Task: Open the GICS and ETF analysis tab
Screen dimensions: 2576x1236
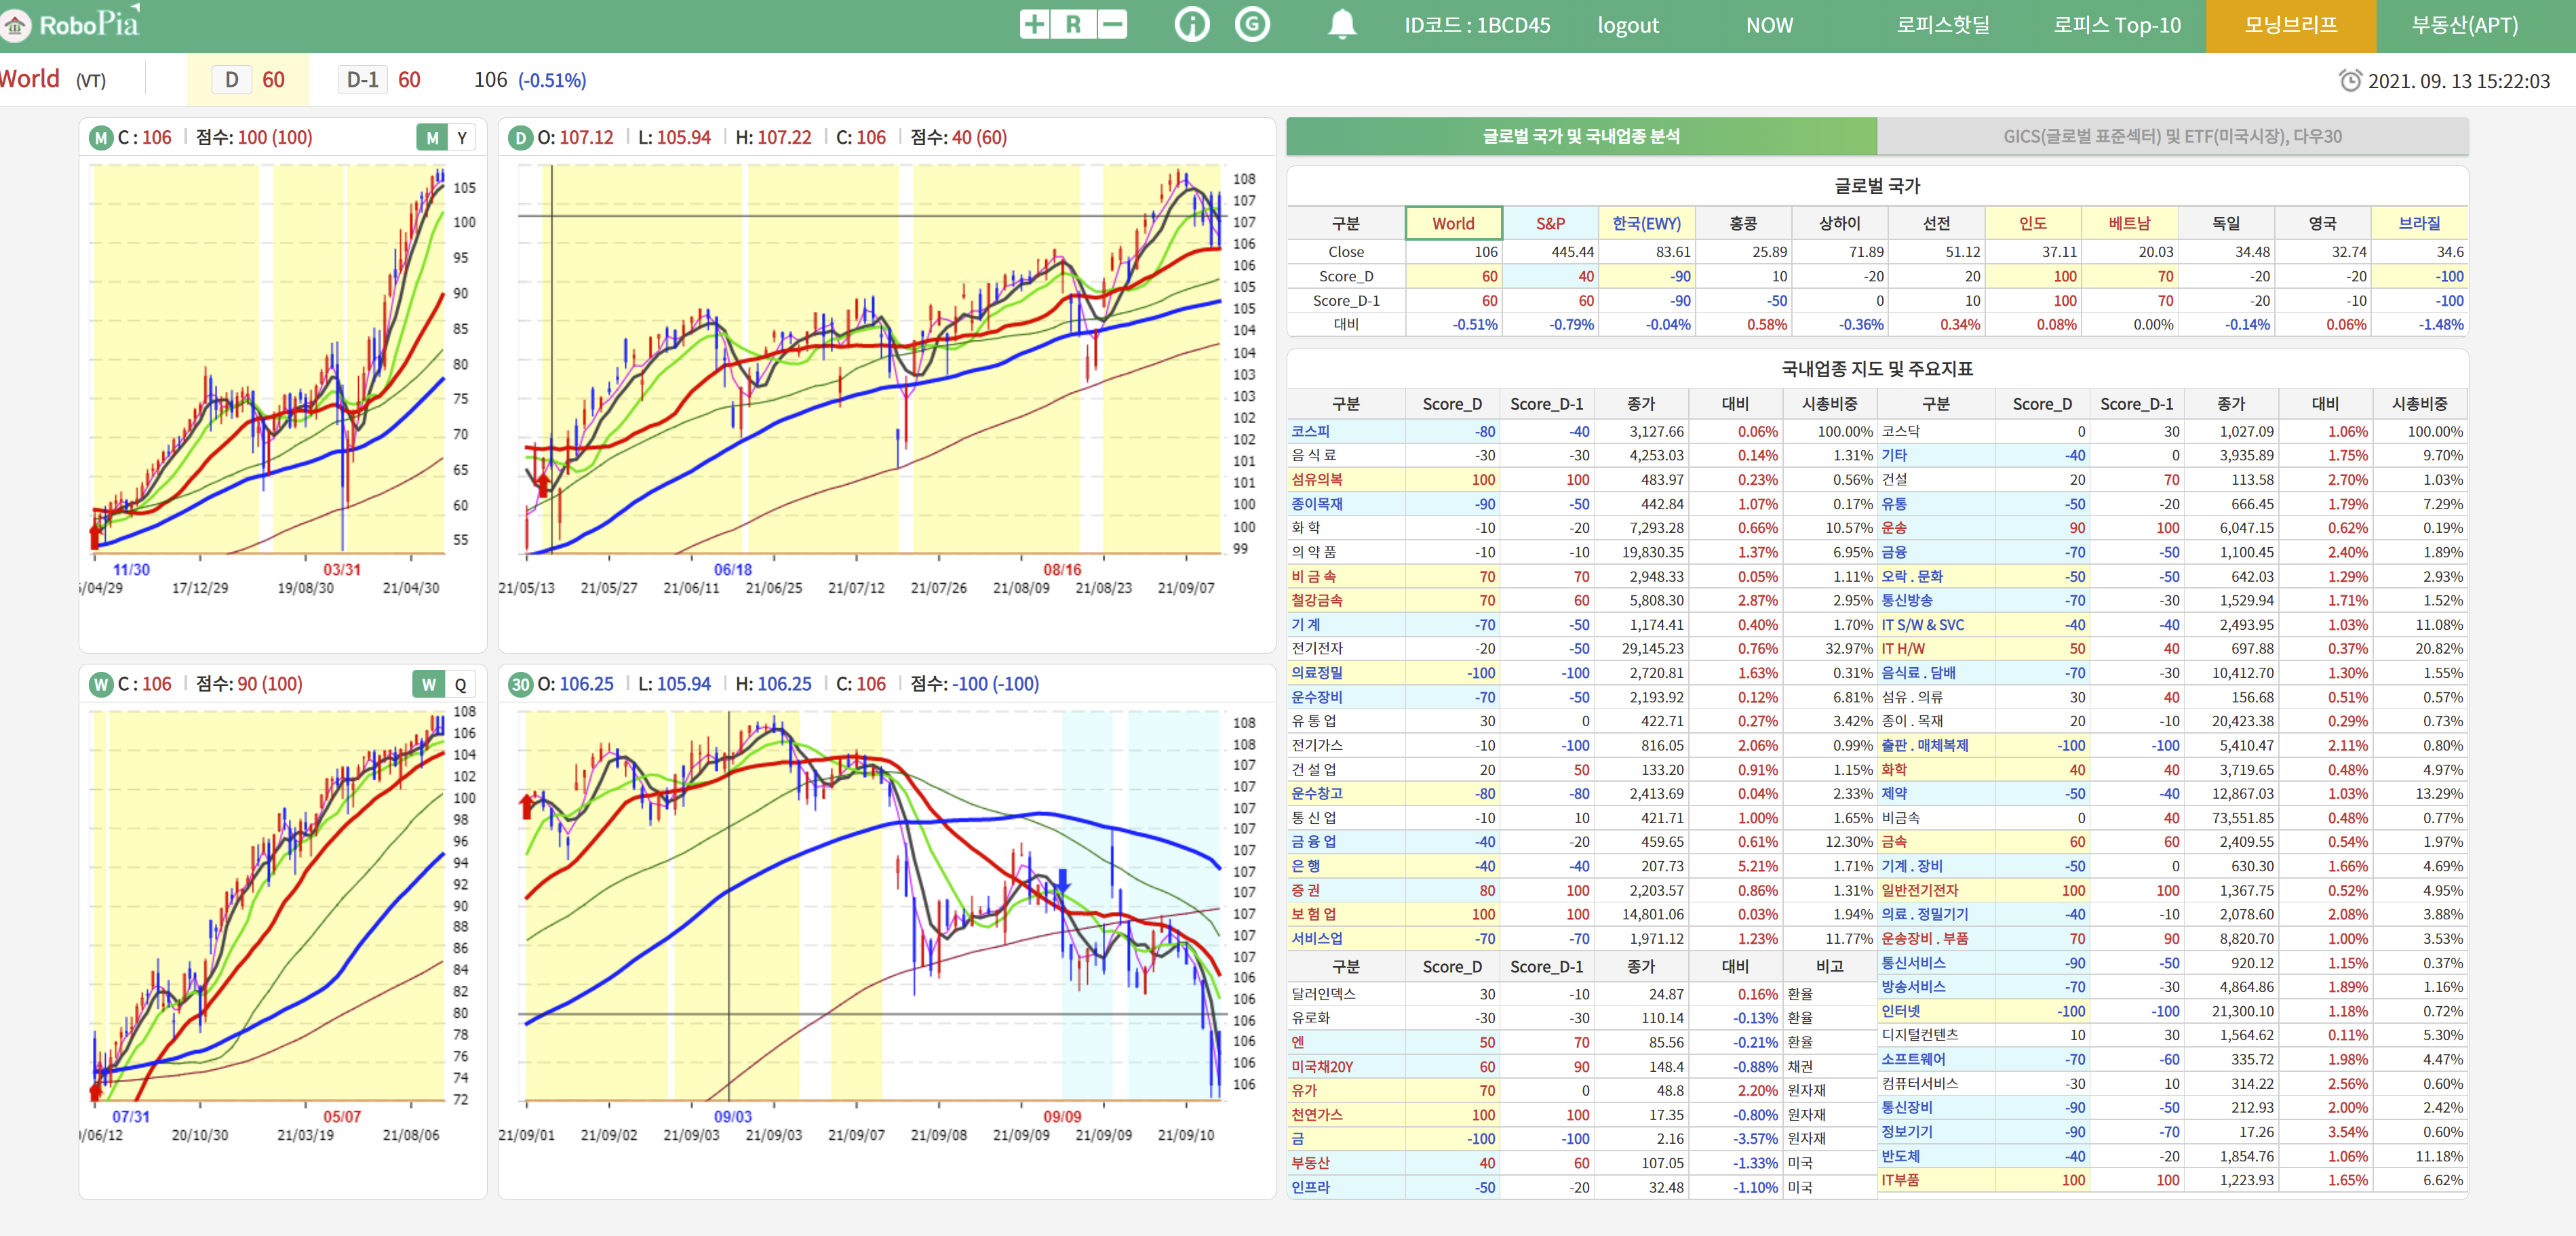Action: click(x=2171, y=137)
